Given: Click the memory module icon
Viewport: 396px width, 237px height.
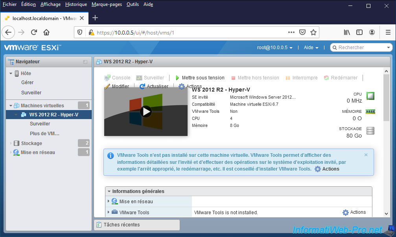Looking at the screenshot, I should coord(370,112).
